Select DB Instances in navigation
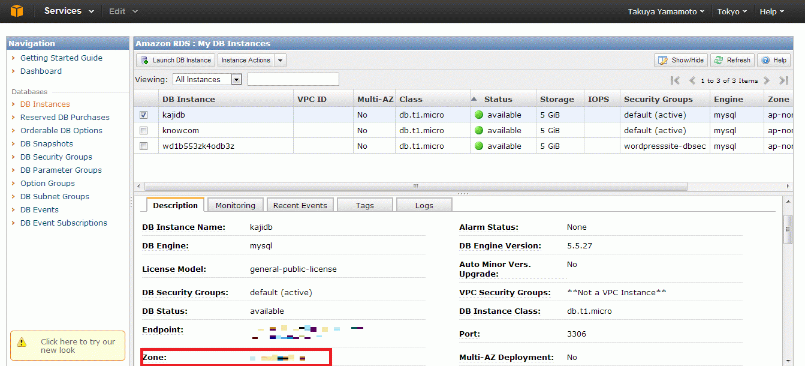This screenshot has height=366, width=805. click(45, 104)
